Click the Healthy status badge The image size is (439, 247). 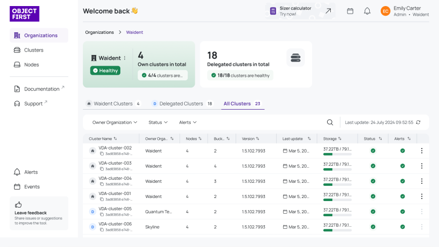pos(105,71)
